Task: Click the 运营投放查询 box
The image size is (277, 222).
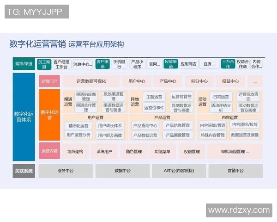Action: 248,97
